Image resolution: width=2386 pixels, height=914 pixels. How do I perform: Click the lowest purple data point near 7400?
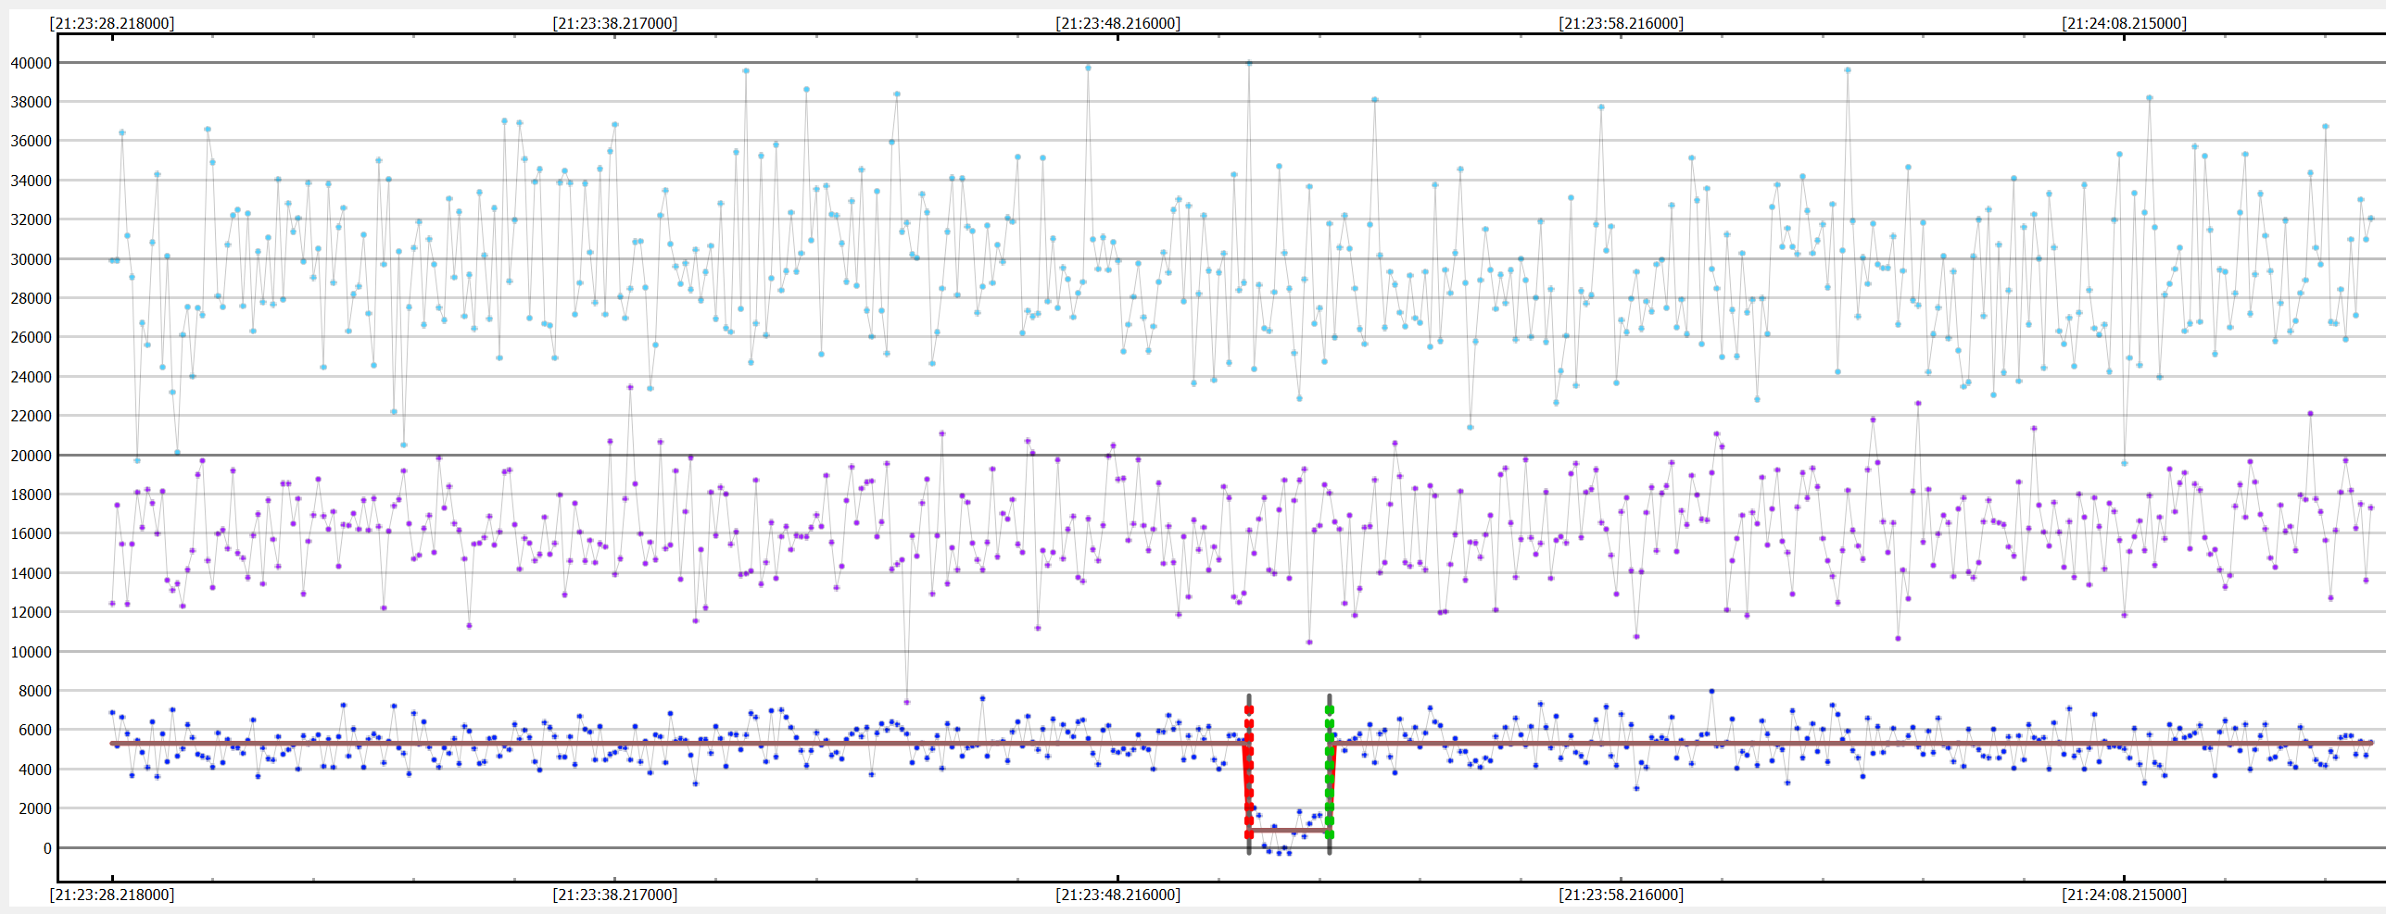(906, 702)
